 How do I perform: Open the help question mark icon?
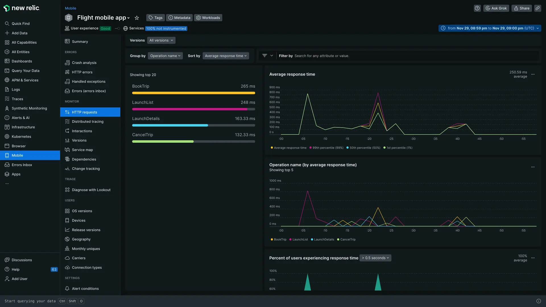477,8
